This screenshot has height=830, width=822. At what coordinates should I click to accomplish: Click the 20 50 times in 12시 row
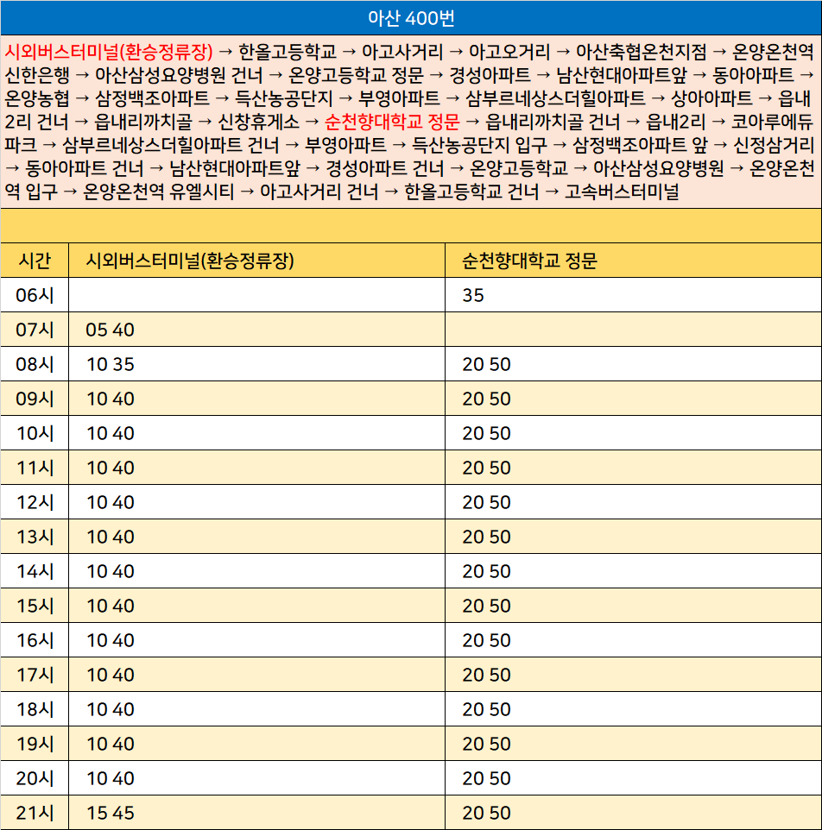pos(486,502)
